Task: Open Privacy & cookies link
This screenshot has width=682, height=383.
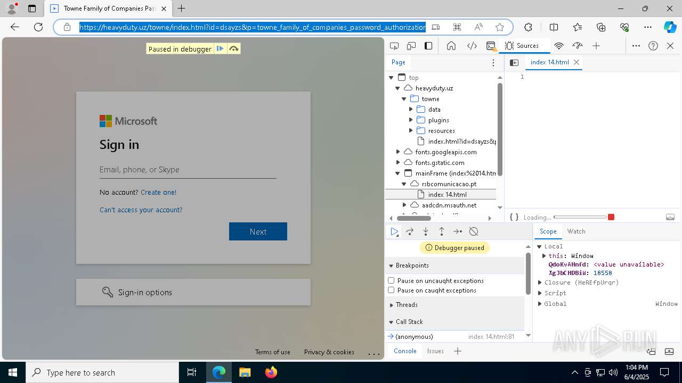Action: pos(329,352)
